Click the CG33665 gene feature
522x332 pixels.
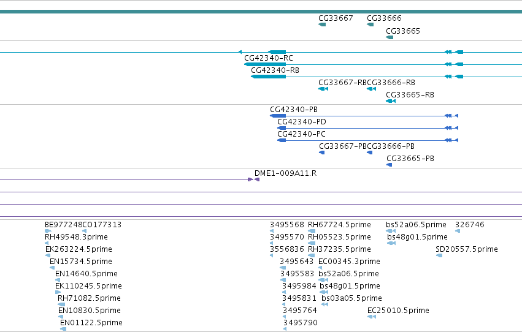pyautogui.click(x=390, y=37)
